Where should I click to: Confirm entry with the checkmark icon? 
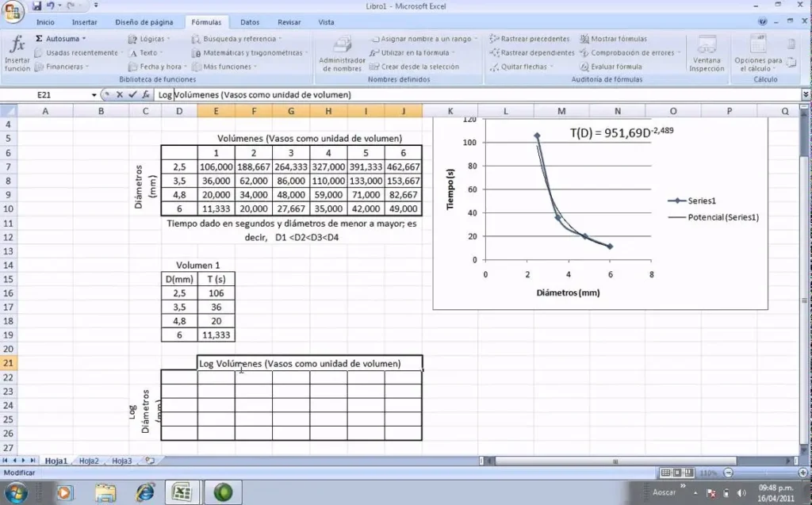click(132, 94)
